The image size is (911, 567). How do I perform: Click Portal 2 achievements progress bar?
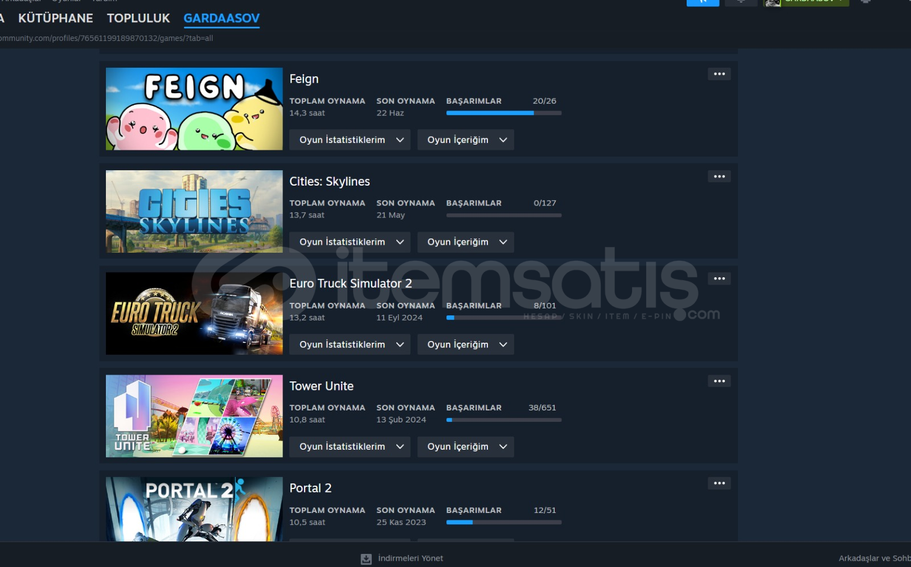(x=504, y=522)
